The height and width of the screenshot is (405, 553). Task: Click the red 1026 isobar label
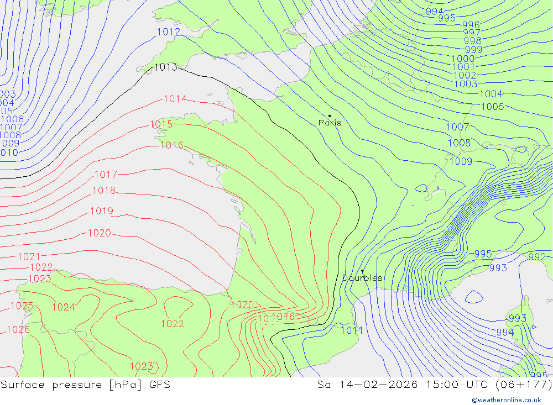tap(18, 329)
